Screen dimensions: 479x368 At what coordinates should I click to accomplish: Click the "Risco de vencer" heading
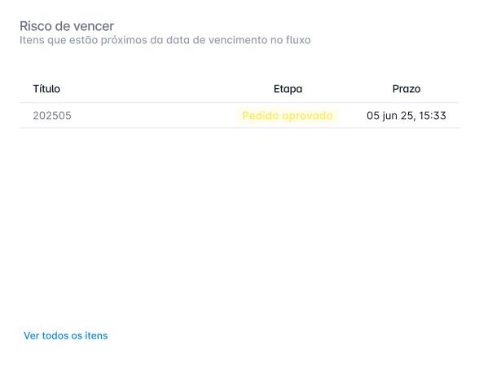tap(67, 26)
